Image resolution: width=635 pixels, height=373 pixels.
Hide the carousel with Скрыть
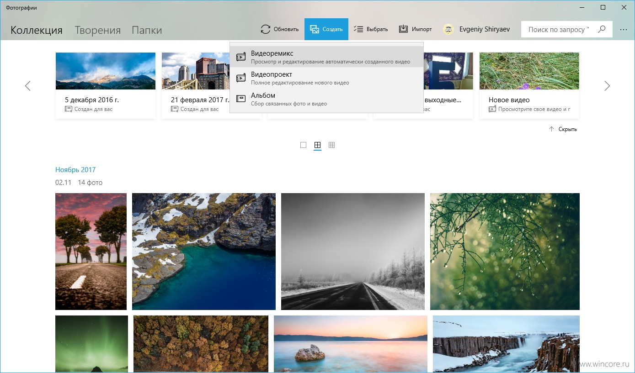pyautogui.click(x=563, y=129)
